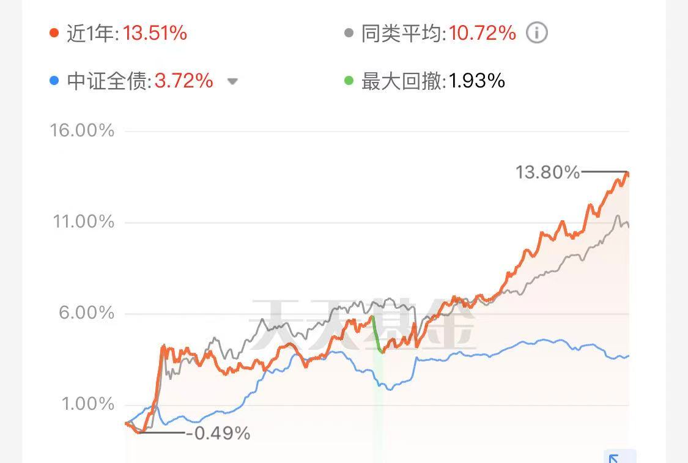Tap the blue 中证全债 line end
The image size is (688, 463).
coord(627,356)
